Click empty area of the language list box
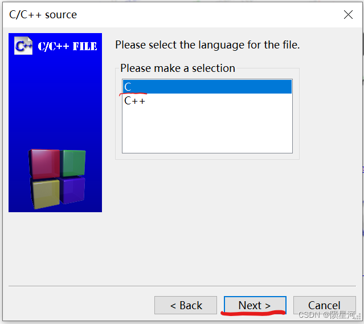The height and width of the screenshot is (324, 364). (207, 130)
